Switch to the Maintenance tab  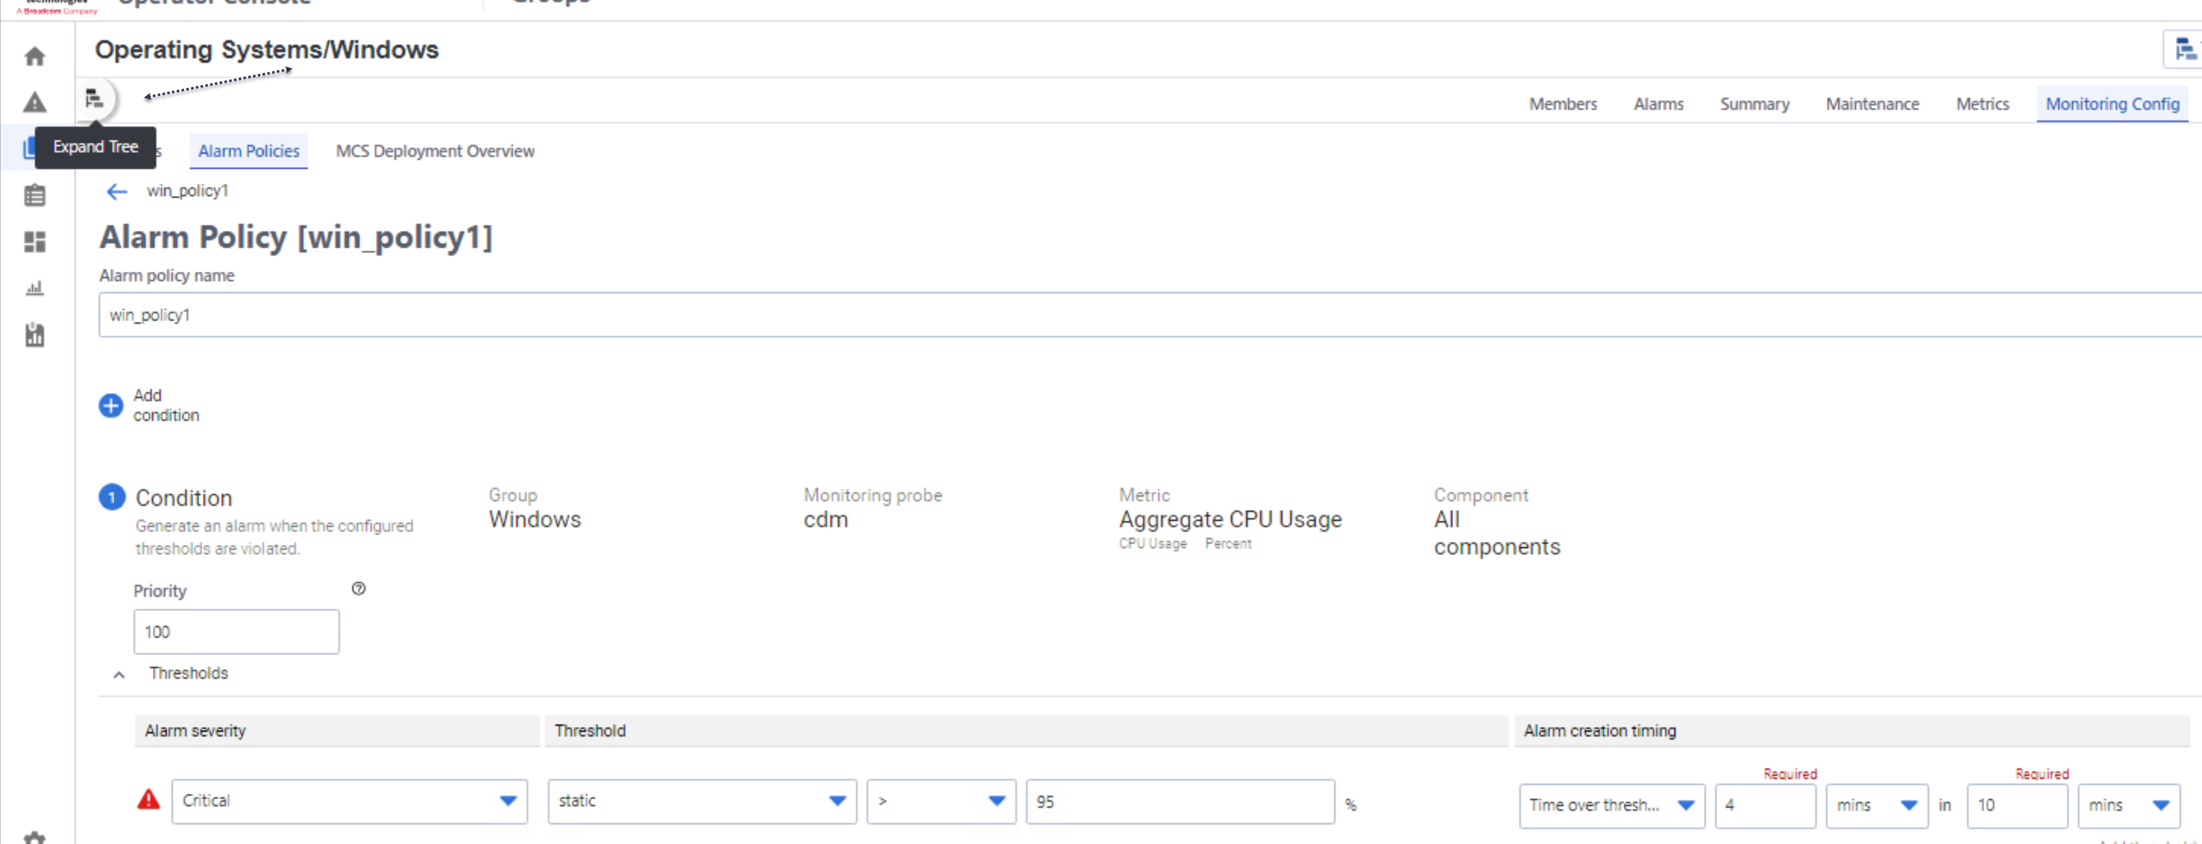pyautogui.click(x=1872, y=104)
